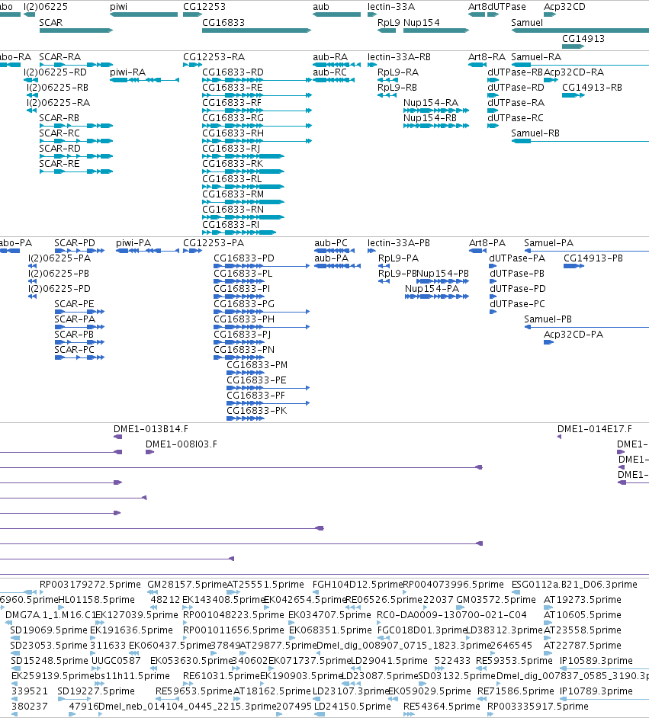The height and width of the screenshot is (718, 649).
Task: Select EST SD19069.5prime
Action: click(x=15, y=638)
